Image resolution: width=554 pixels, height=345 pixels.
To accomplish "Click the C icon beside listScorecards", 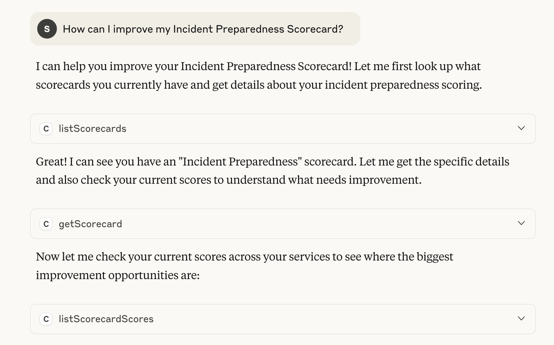I will [46, 129].
